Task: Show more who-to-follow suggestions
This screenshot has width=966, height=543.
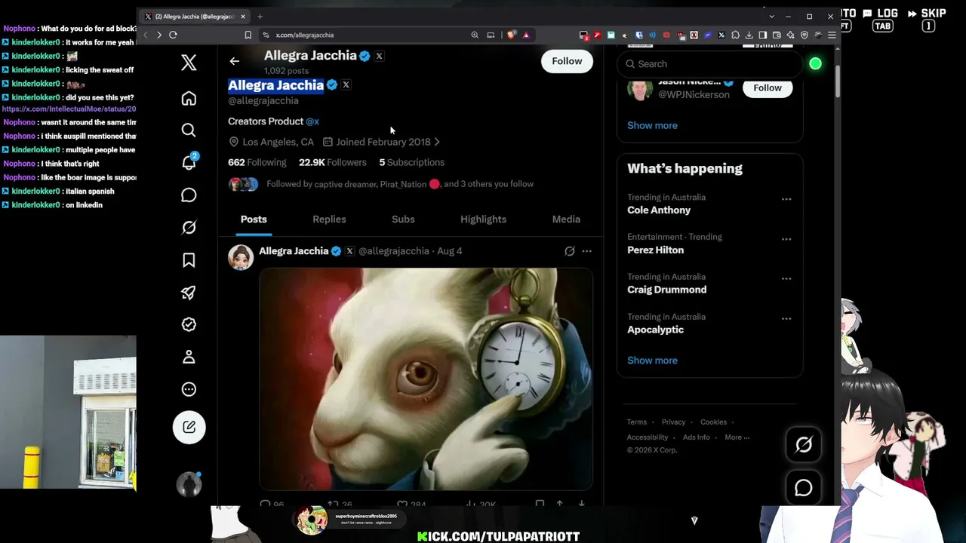Action: click(x=652, y=125)
